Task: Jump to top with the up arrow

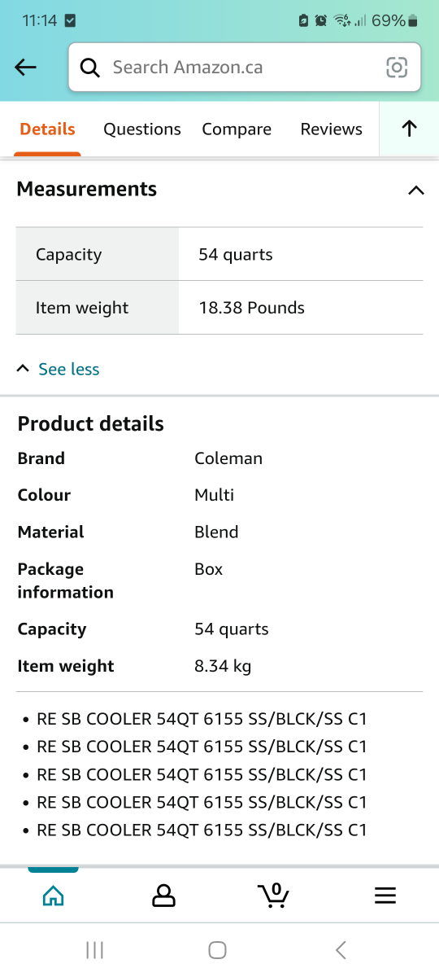Action: click(409, 129)
